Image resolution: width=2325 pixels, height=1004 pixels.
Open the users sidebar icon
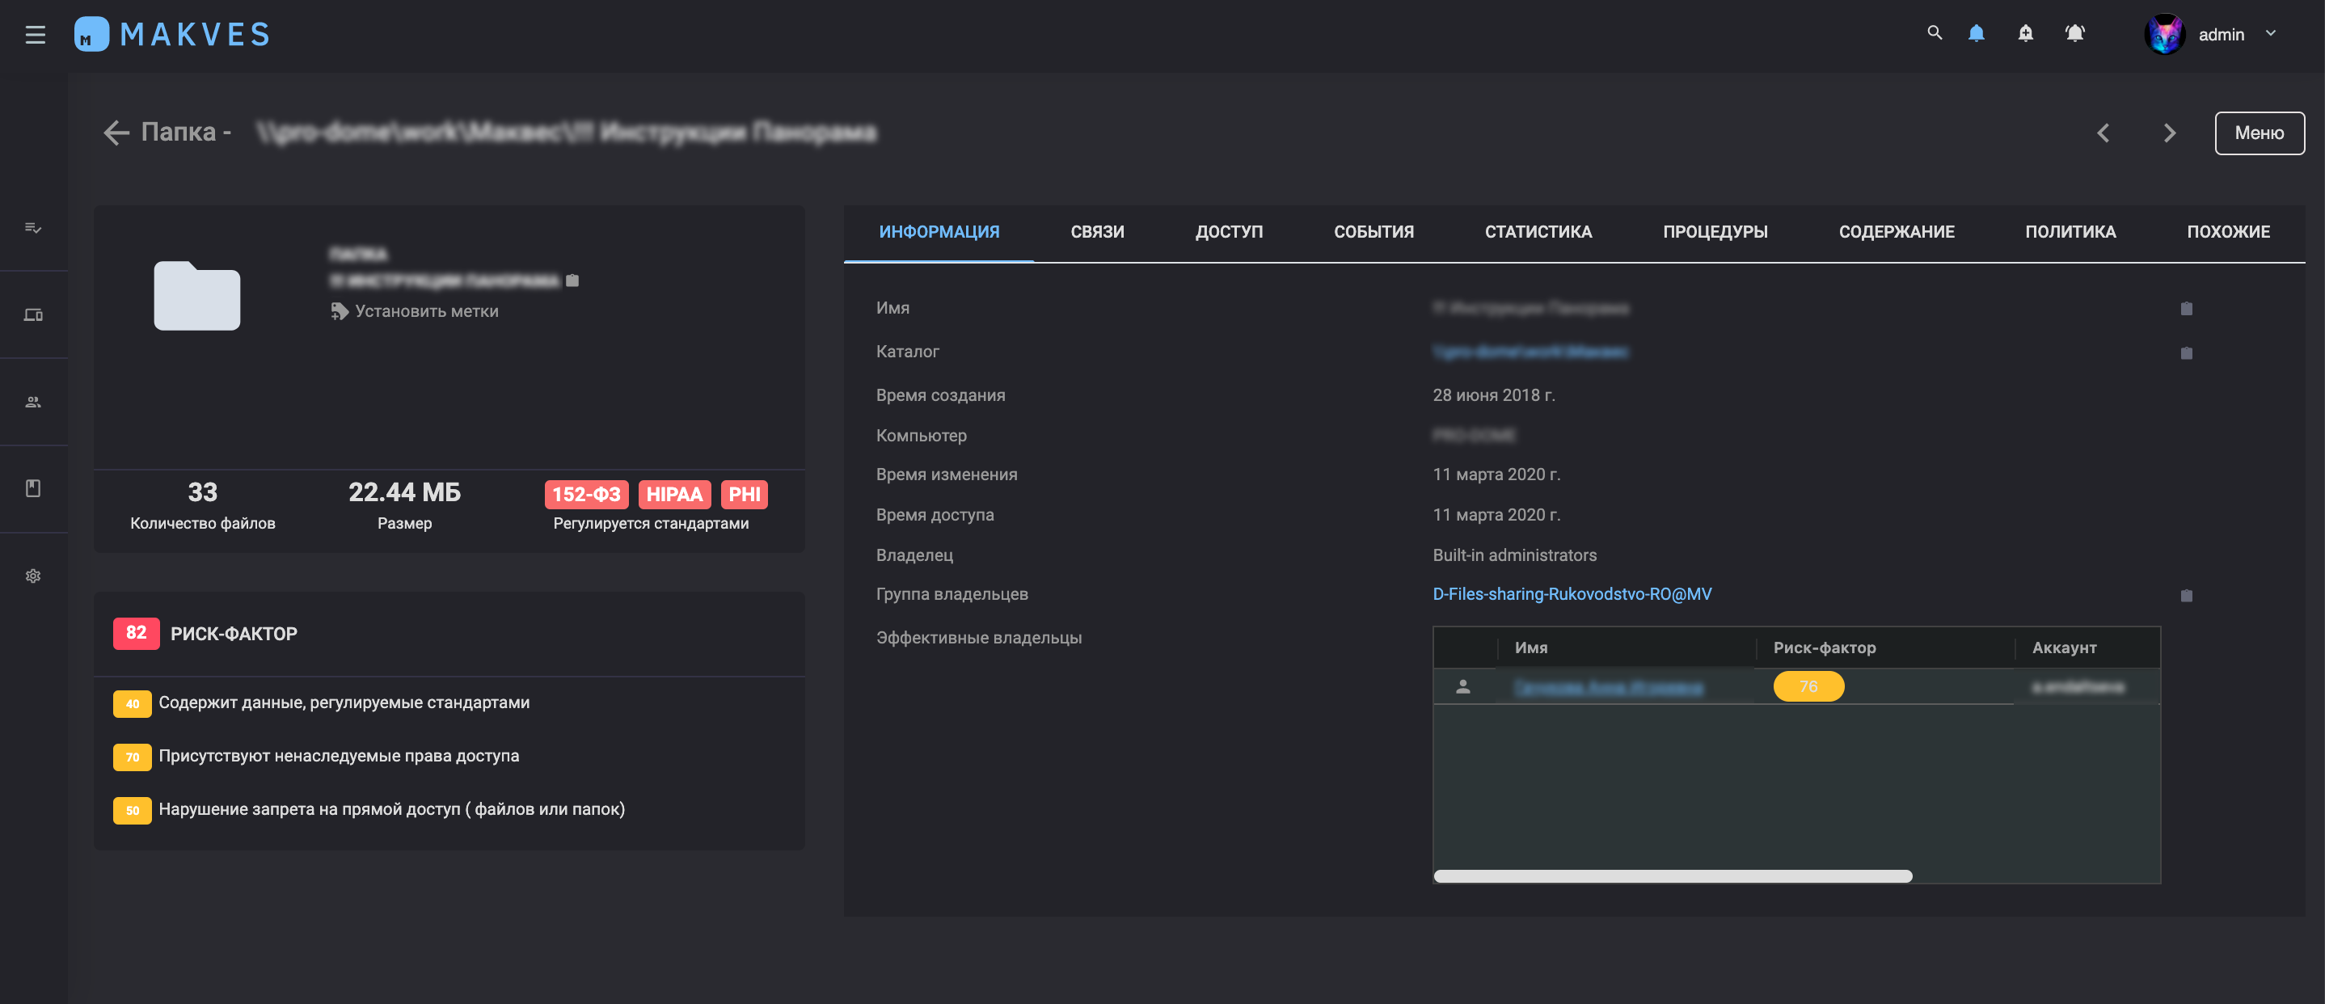(x=33, y=402)
